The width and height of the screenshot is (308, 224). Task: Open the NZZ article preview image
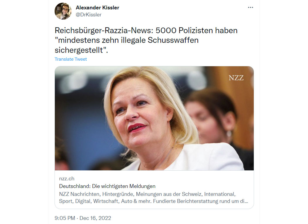(x=154, y=118)
